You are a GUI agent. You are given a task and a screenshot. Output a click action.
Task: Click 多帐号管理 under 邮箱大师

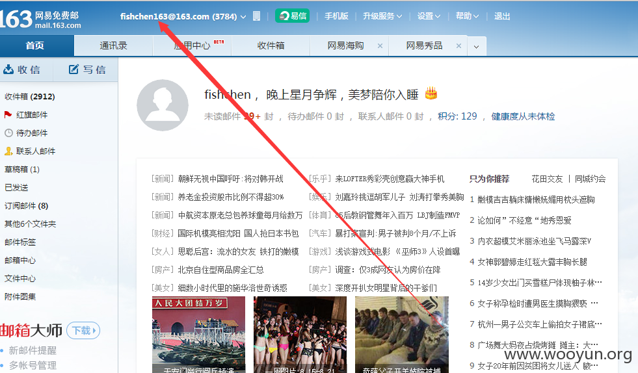[33, 365]
